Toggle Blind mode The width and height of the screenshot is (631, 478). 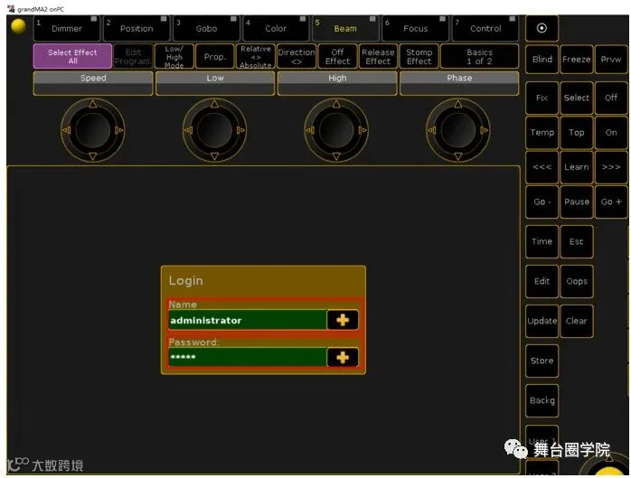point(542,59)
